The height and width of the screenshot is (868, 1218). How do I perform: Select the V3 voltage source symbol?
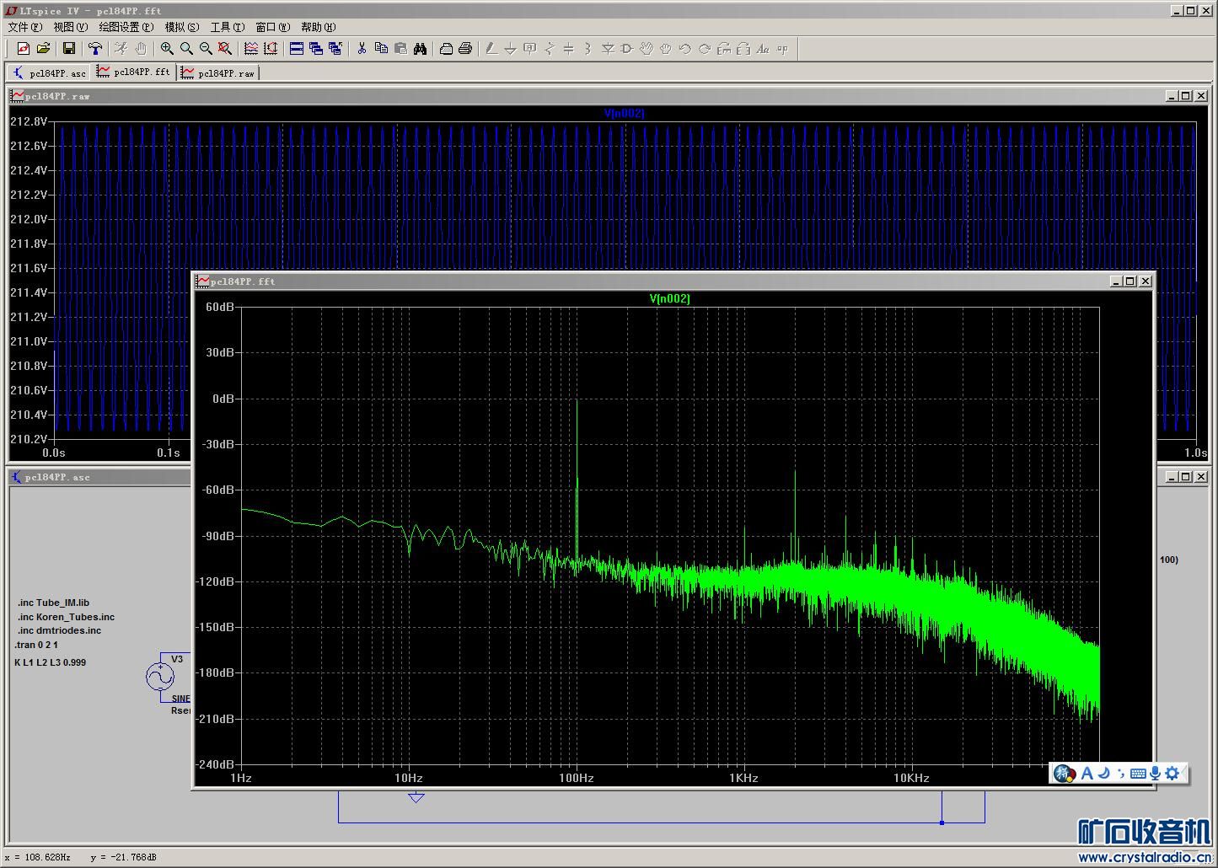click(x=160, y=676)
